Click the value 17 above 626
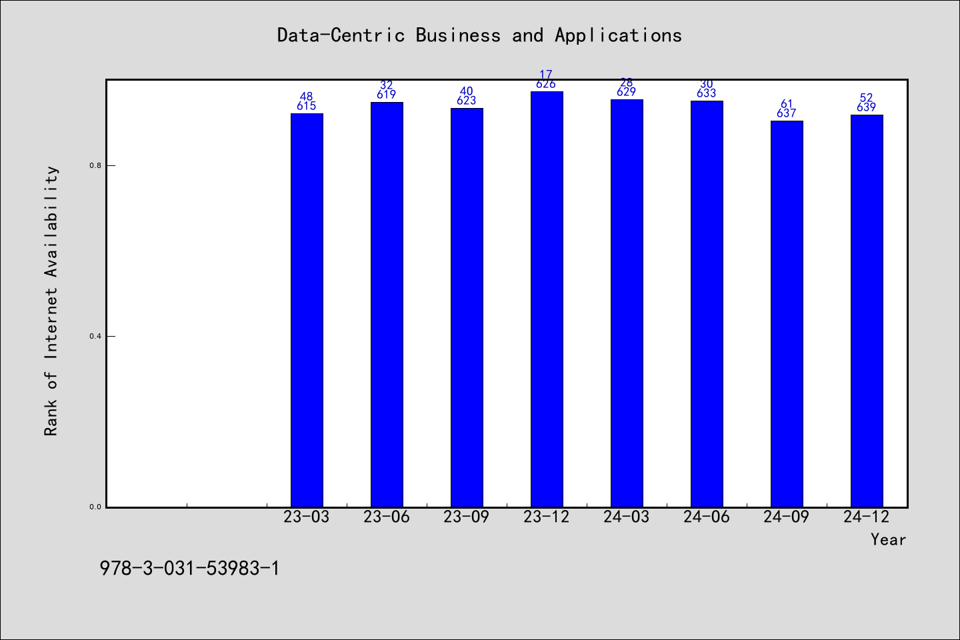Image resolution: width=960 pixels, height=640 pixels. (x=547, y=75)
